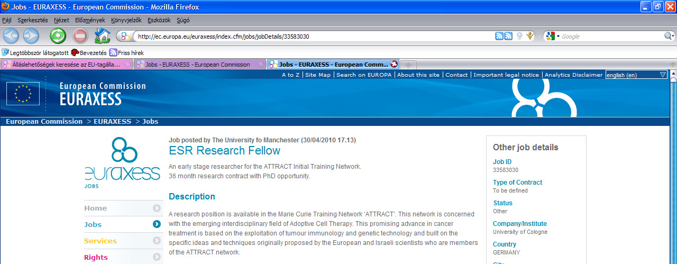677x264 pixels.
Task: Go back with the browser Back arrow
Action: click(x=11, y=36)
